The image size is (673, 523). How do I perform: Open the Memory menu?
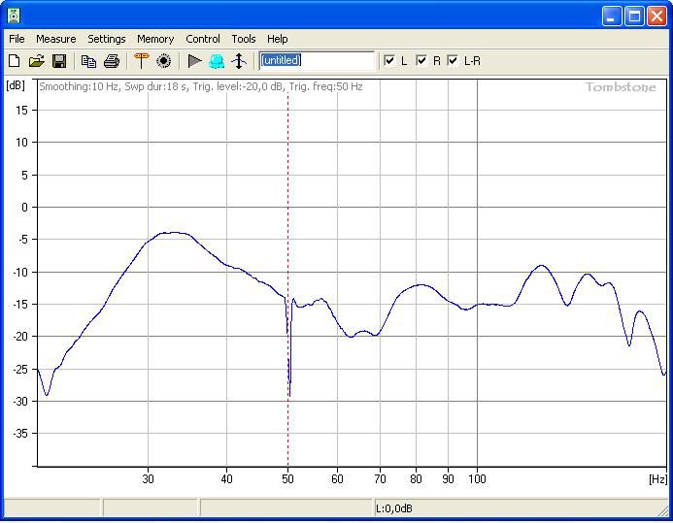coord(154,39)
